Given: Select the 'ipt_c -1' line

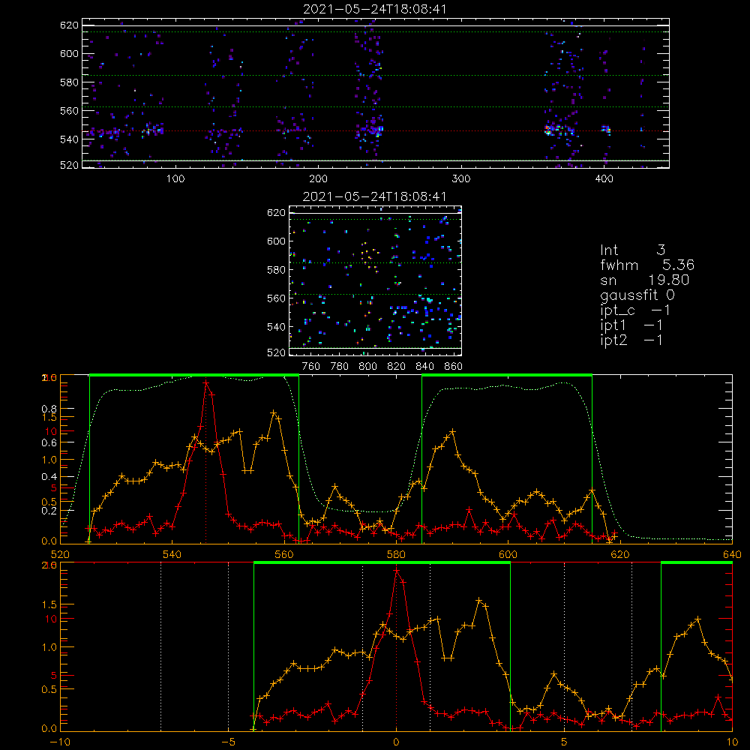Looking at the screenshot, I should [x=635, y=310].
